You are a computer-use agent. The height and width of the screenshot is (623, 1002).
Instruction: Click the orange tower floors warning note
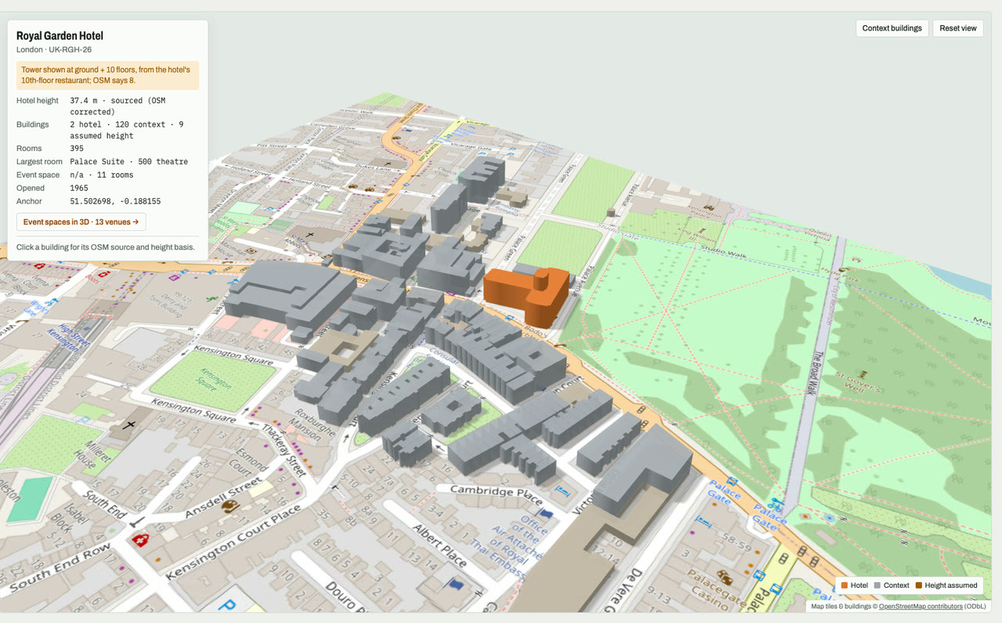click(x=107, y=75)
